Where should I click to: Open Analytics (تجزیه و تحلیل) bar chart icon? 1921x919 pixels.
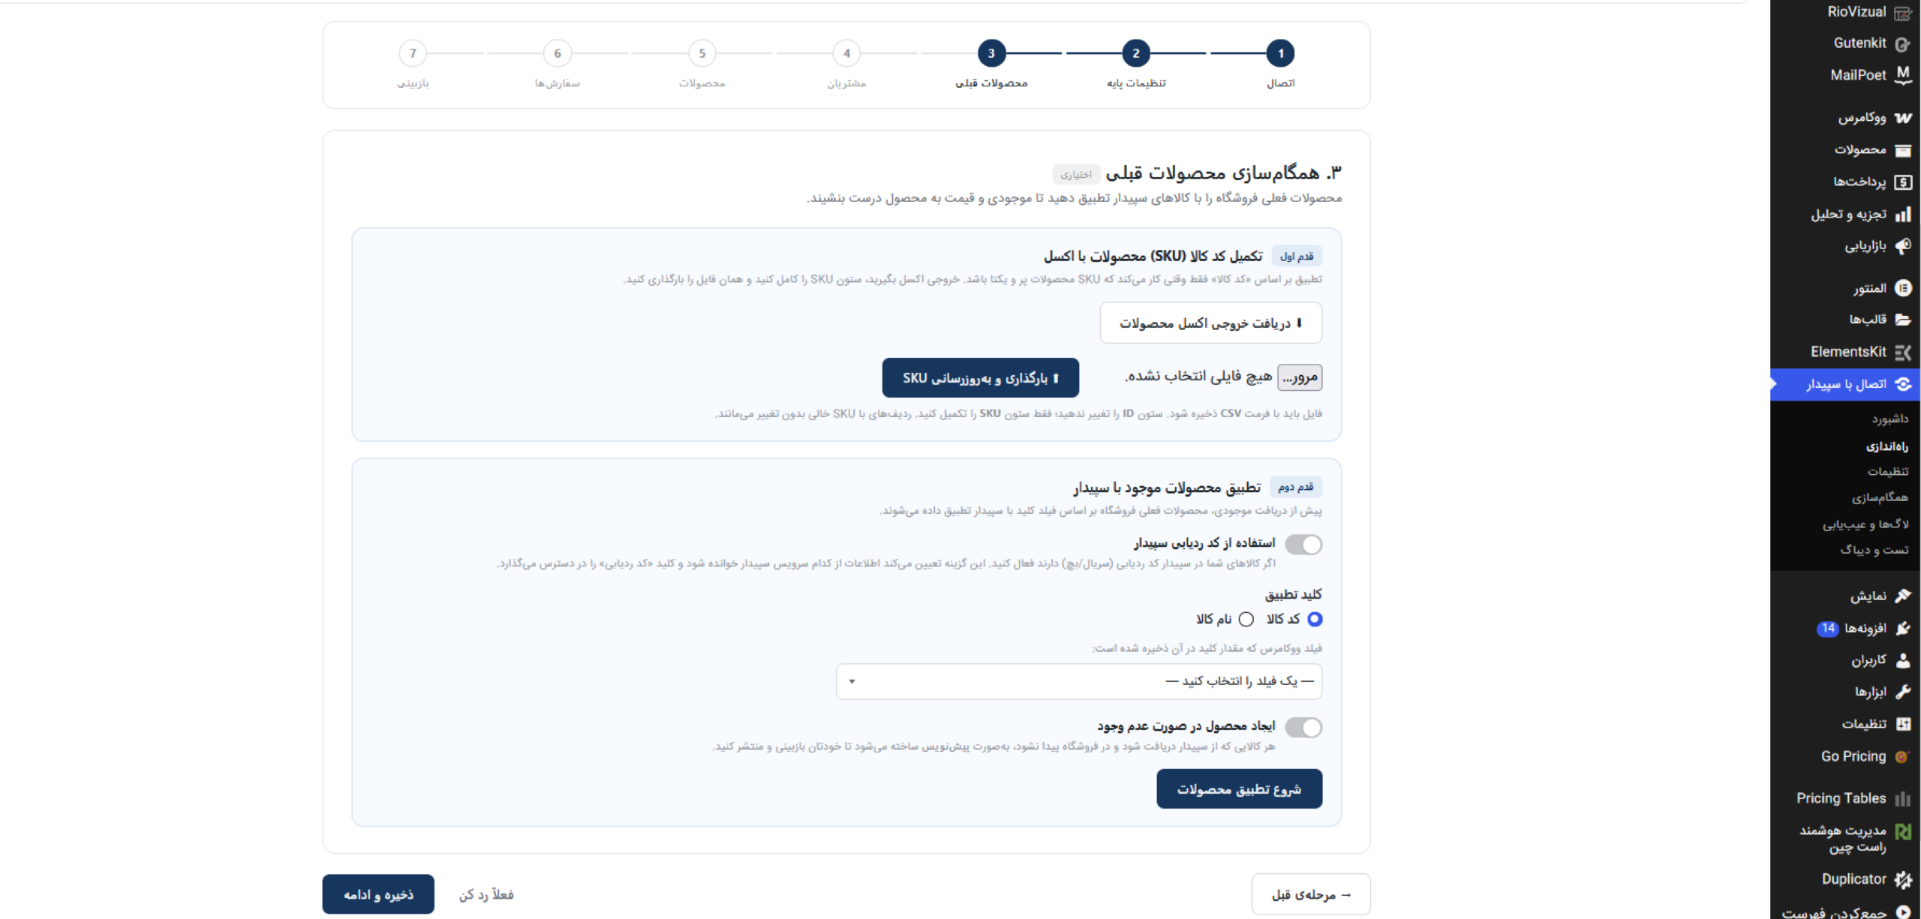tap(1902, 215)
